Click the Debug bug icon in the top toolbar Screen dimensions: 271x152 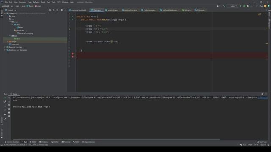[x=244, y=6]
